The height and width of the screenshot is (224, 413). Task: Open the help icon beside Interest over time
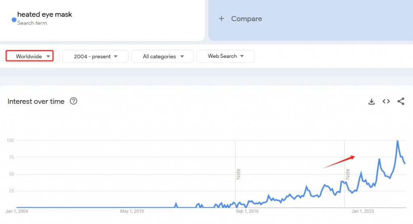[73, 101]
